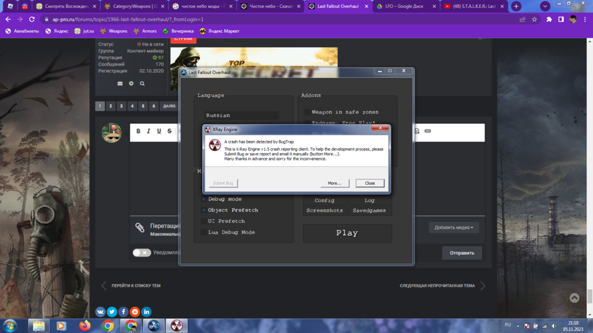Share the topic on Facebook
The height and width of the screenshot is (333, 593).
tap(123, 312)
